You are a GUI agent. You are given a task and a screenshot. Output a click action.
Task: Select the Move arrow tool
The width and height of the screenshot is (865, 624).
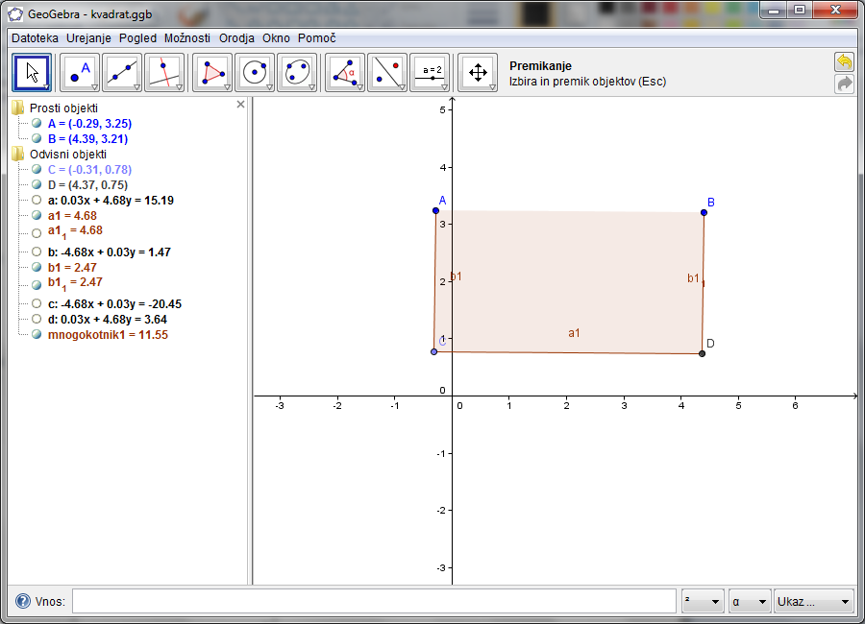pyautogui.click(x=32, y=72)
